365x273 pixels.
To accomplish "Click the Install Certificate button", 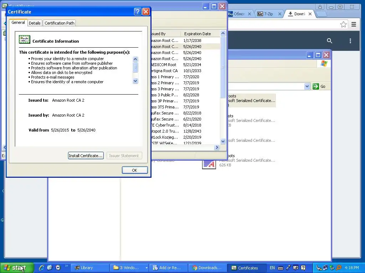I will [86, 156].
